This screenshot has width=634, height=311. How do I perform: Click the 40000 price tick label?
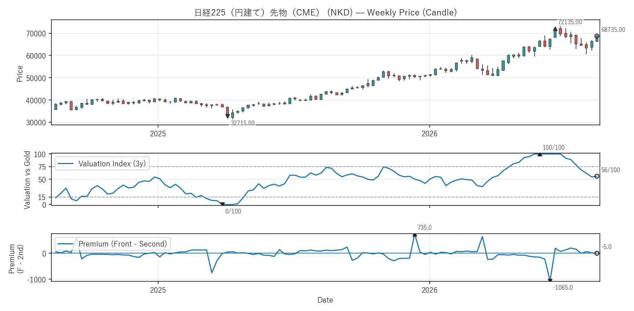click(x=36, y=100)
